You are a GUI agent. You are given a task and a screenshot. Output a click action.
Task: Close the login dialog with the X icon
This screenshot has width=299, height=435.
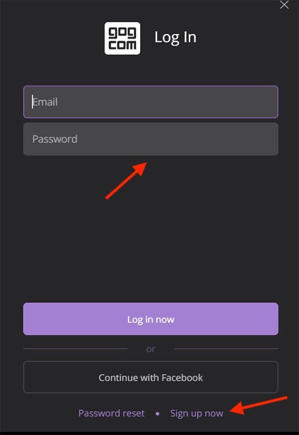284,5
